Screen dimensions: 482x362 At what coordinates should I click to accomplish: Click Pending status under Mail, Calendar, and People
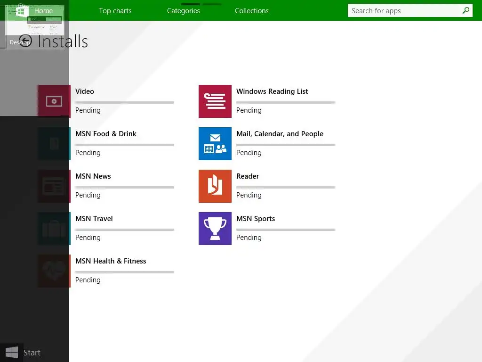click(x=249, y=153)
